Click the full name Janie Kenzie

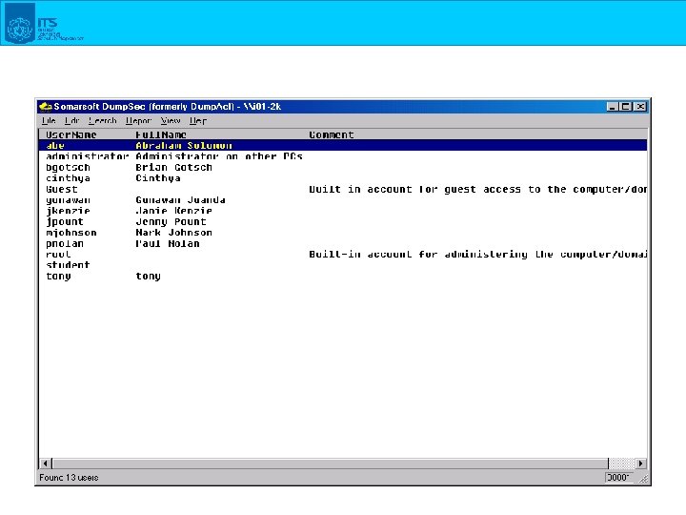(173, 211)
